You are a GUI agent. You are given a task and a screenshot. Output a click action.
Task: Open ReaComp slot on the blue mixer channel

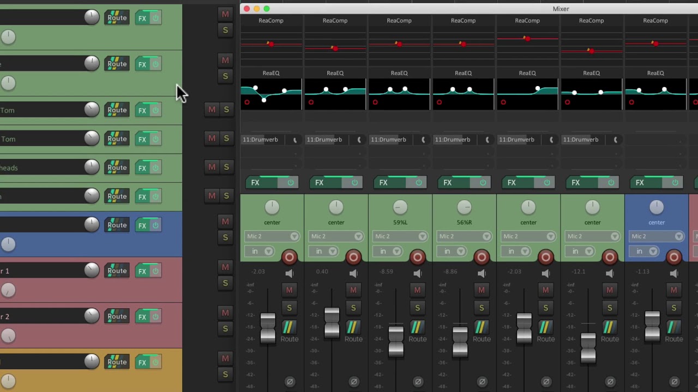click(655, 21)
